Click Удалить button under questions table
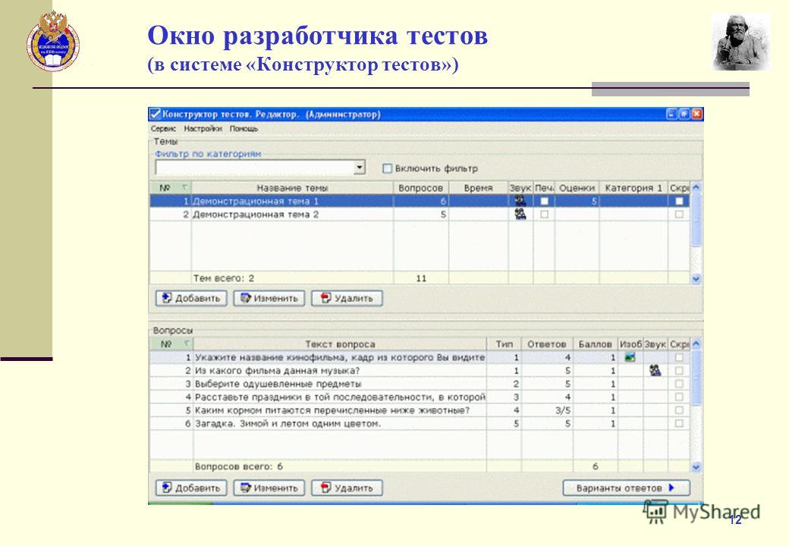 pyautogui.click(x=347, y=488)
